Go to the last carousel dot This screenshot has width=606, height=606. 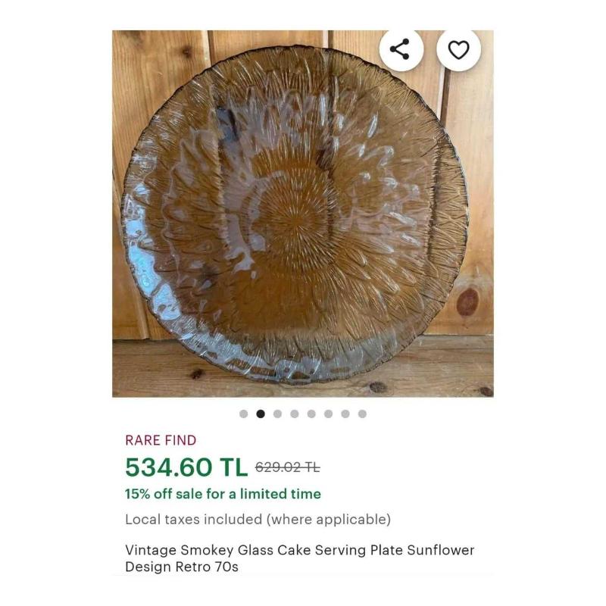(362, 414)
